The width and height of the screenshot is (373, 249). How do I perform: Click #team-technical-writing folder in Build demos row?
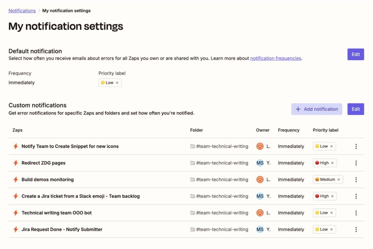(x=222, y=180)
